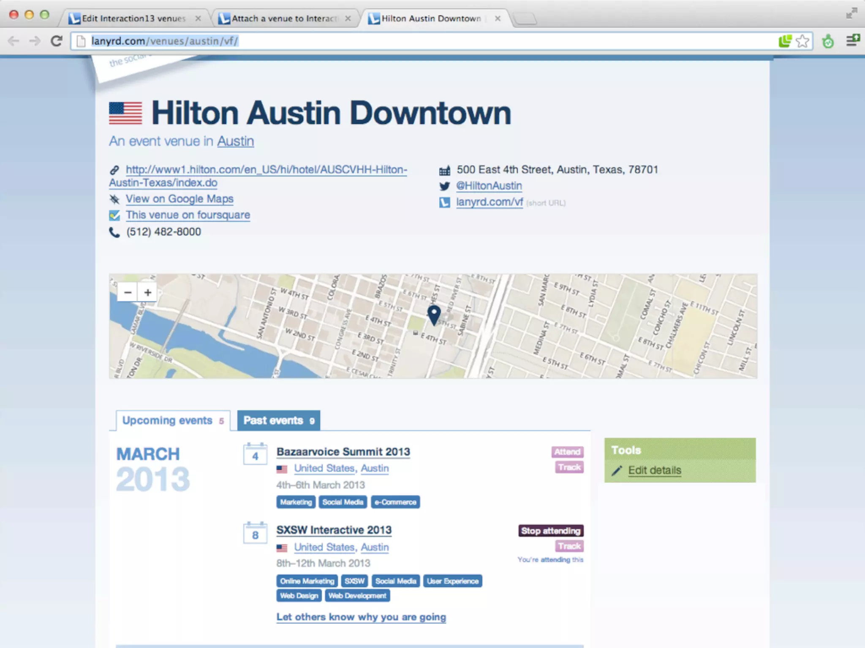865x648 pixels.
Task: Track the SXSW Interactive 2013 event
Action: pyautogui.click(x=569, y=546)
